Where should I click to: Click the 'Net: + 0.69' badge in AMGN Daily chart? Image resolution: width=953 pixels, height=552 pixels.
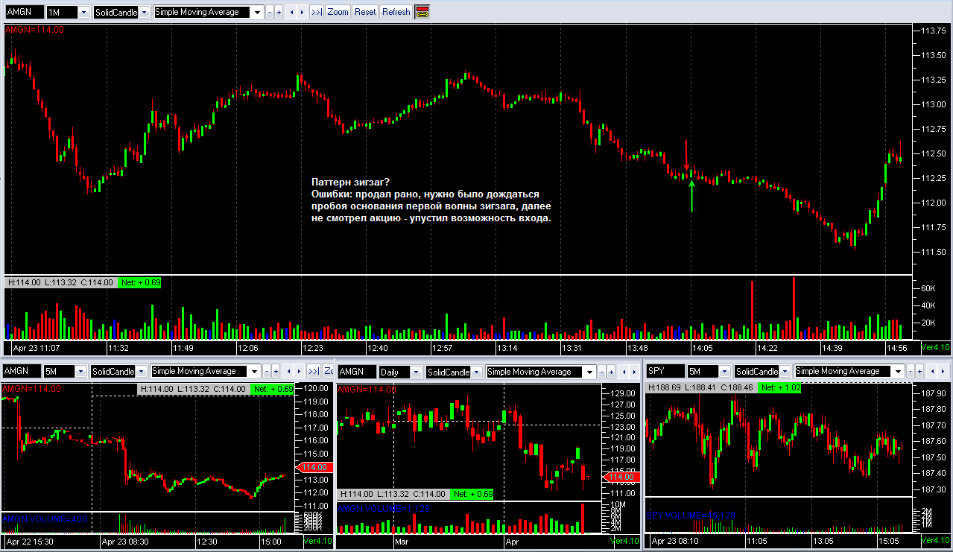point(472,495)
